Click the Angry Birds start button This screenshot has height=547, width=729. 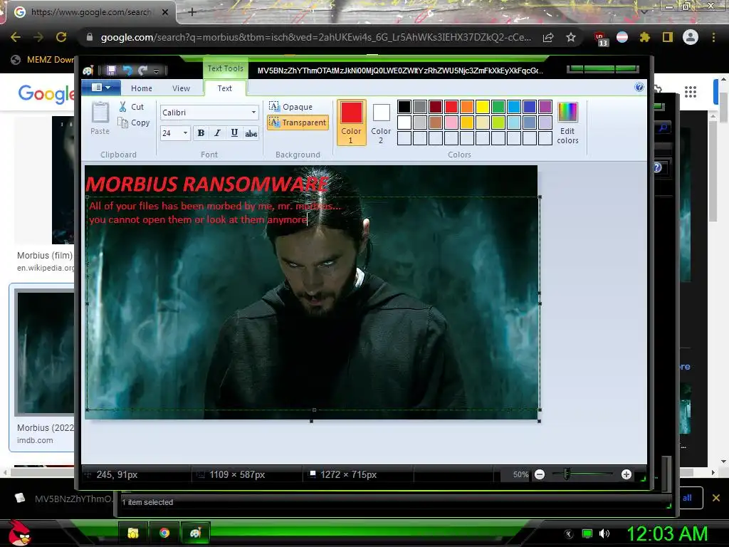tap(19, 533)
